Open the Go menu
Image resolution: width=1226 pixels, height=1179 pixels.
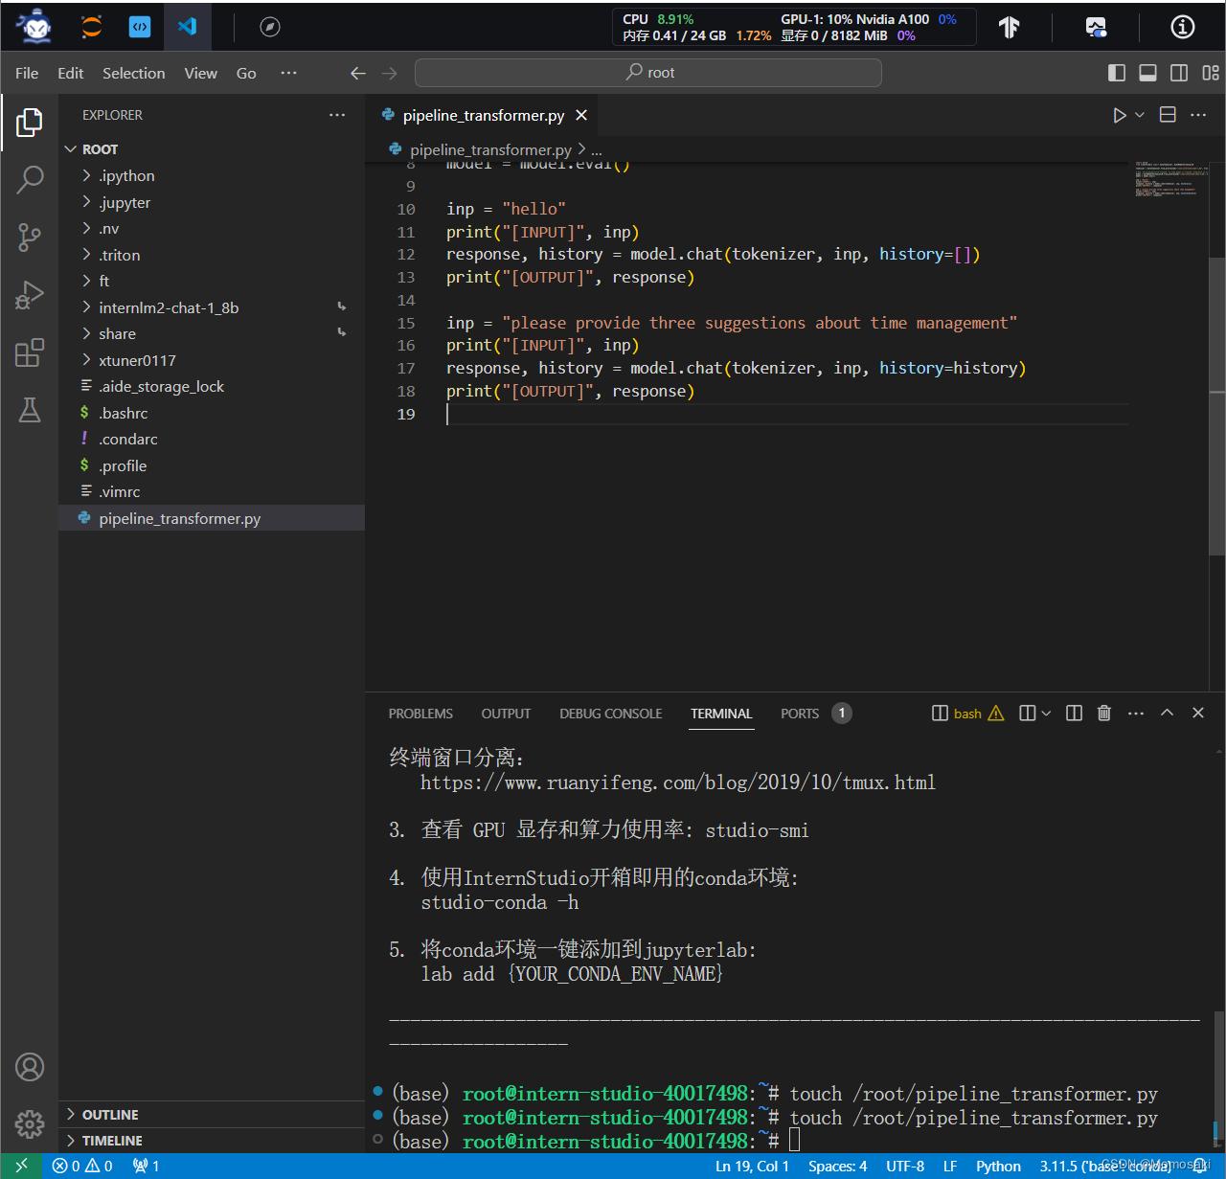(x=246, y=73)
